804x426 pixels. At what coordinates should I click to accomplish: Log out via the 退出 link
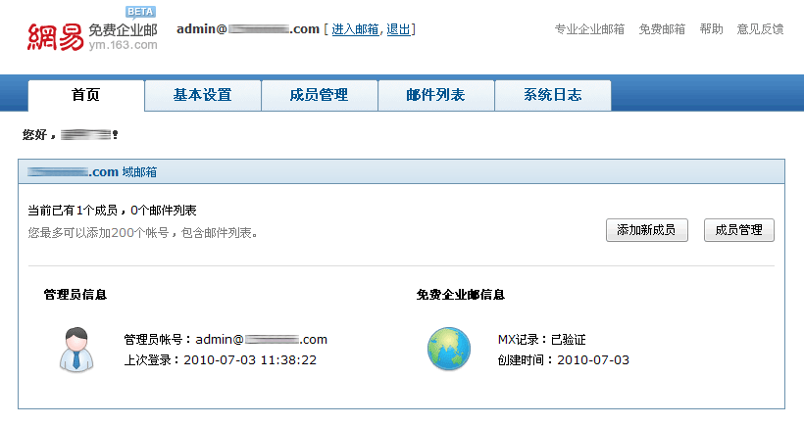[x=399, y=29]
